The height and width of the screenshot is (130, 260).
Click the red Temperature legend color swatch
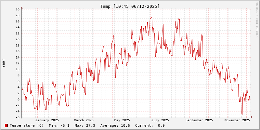6,125
